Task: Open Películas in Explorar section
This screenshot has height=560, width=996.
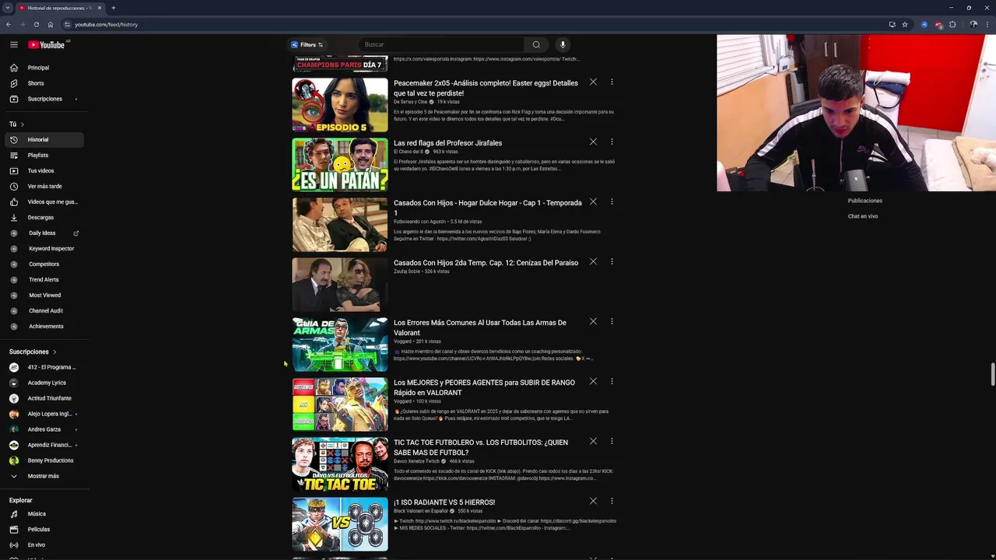Action: [x=44, y=529]
